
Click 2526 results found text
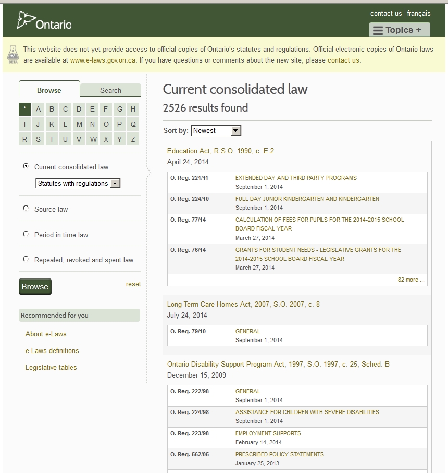(205, 108)
